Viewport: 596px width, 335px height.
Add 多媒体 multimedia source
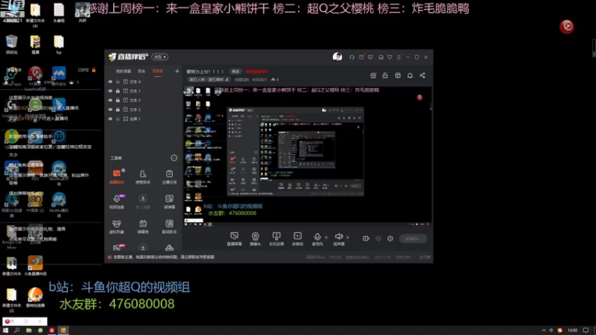point(297,239)
